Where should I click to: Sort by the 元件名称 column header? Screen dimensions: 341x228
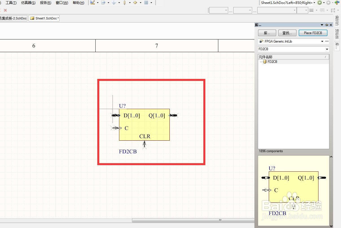point(294,57)
